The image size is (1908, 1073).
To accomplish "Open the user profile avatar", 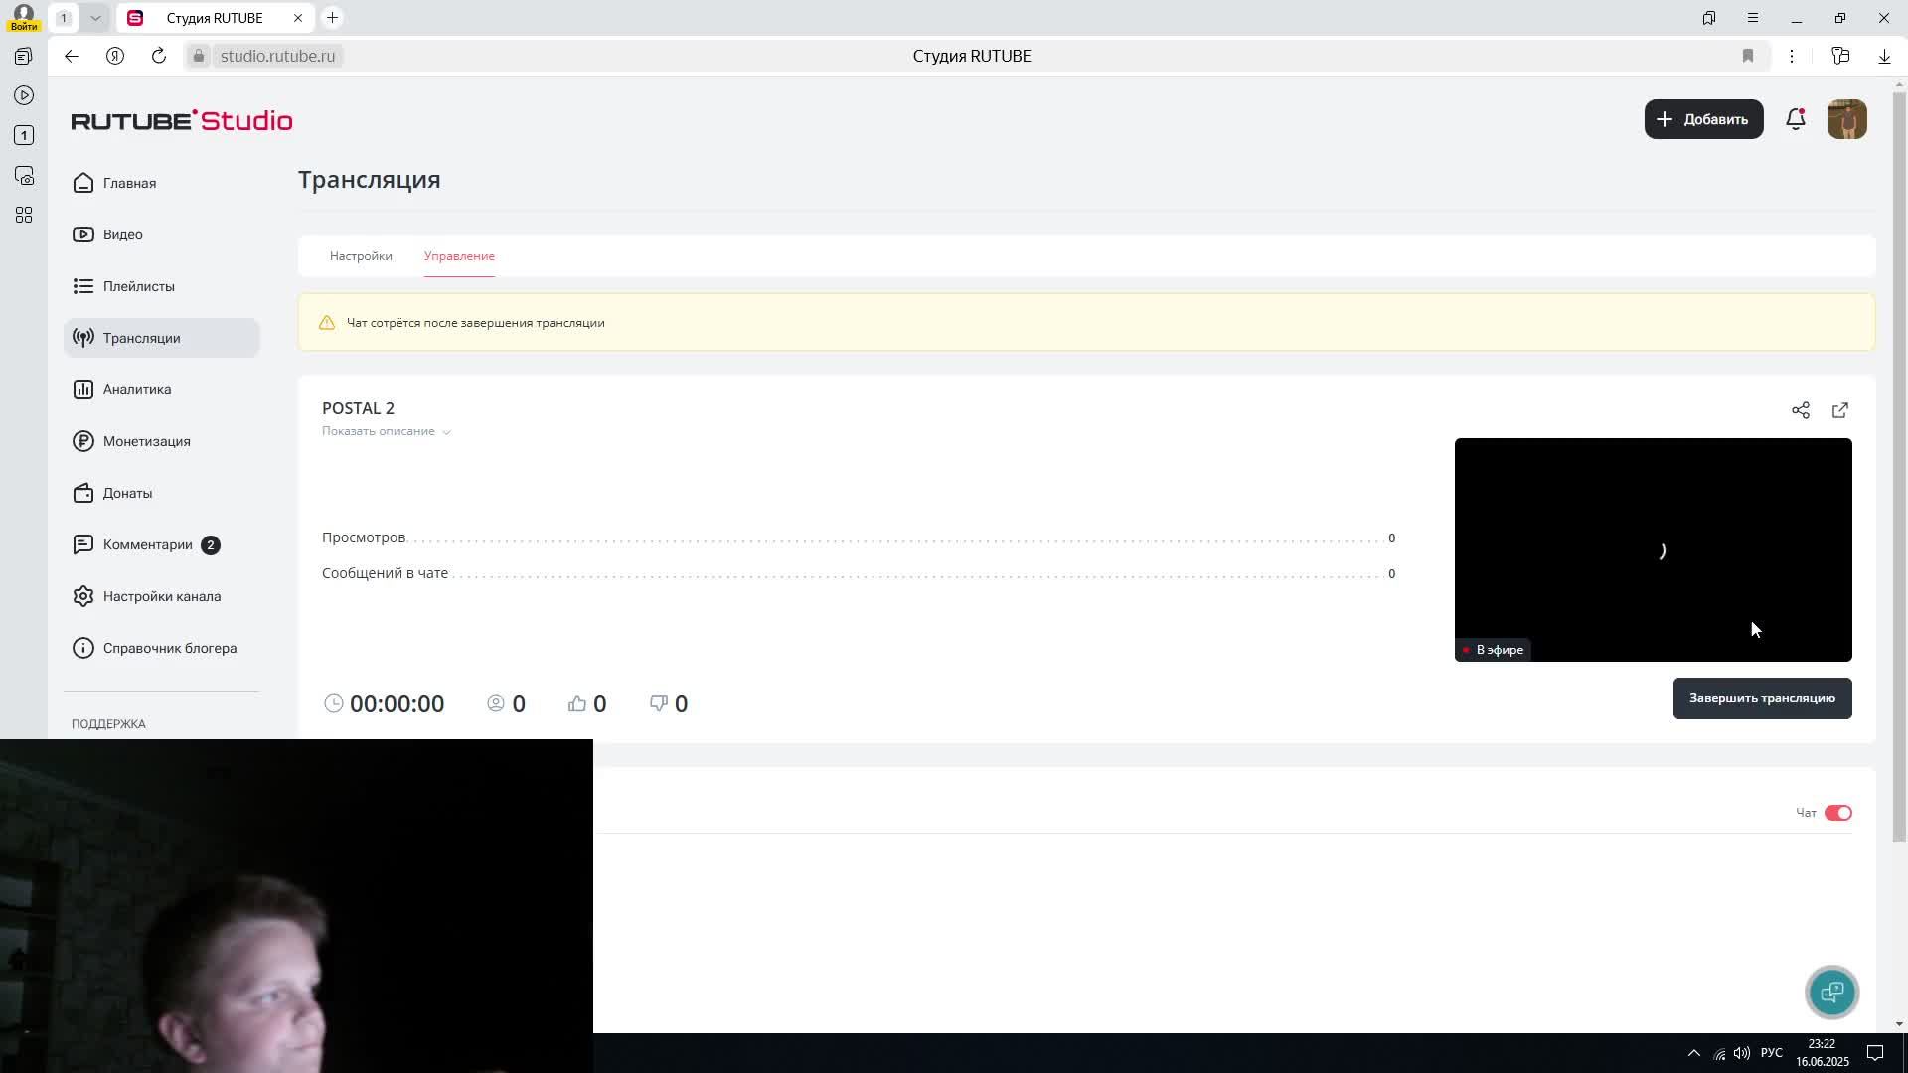I will [x=1846, y=119].
